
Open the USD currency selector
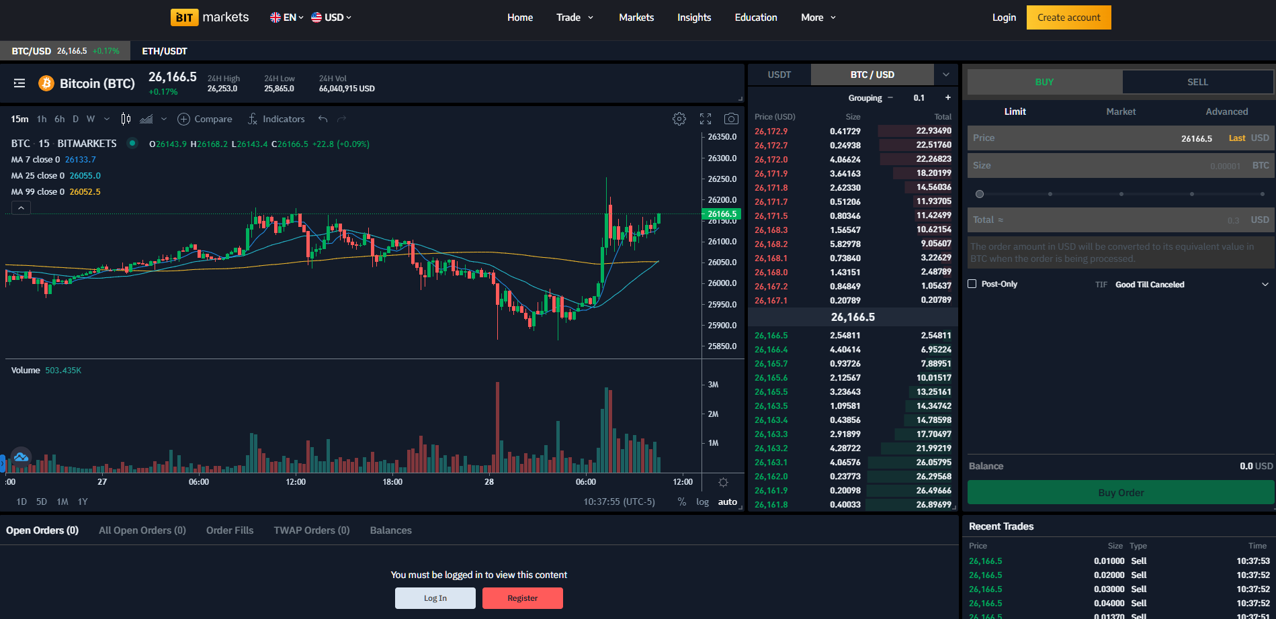tap(331, 17)
